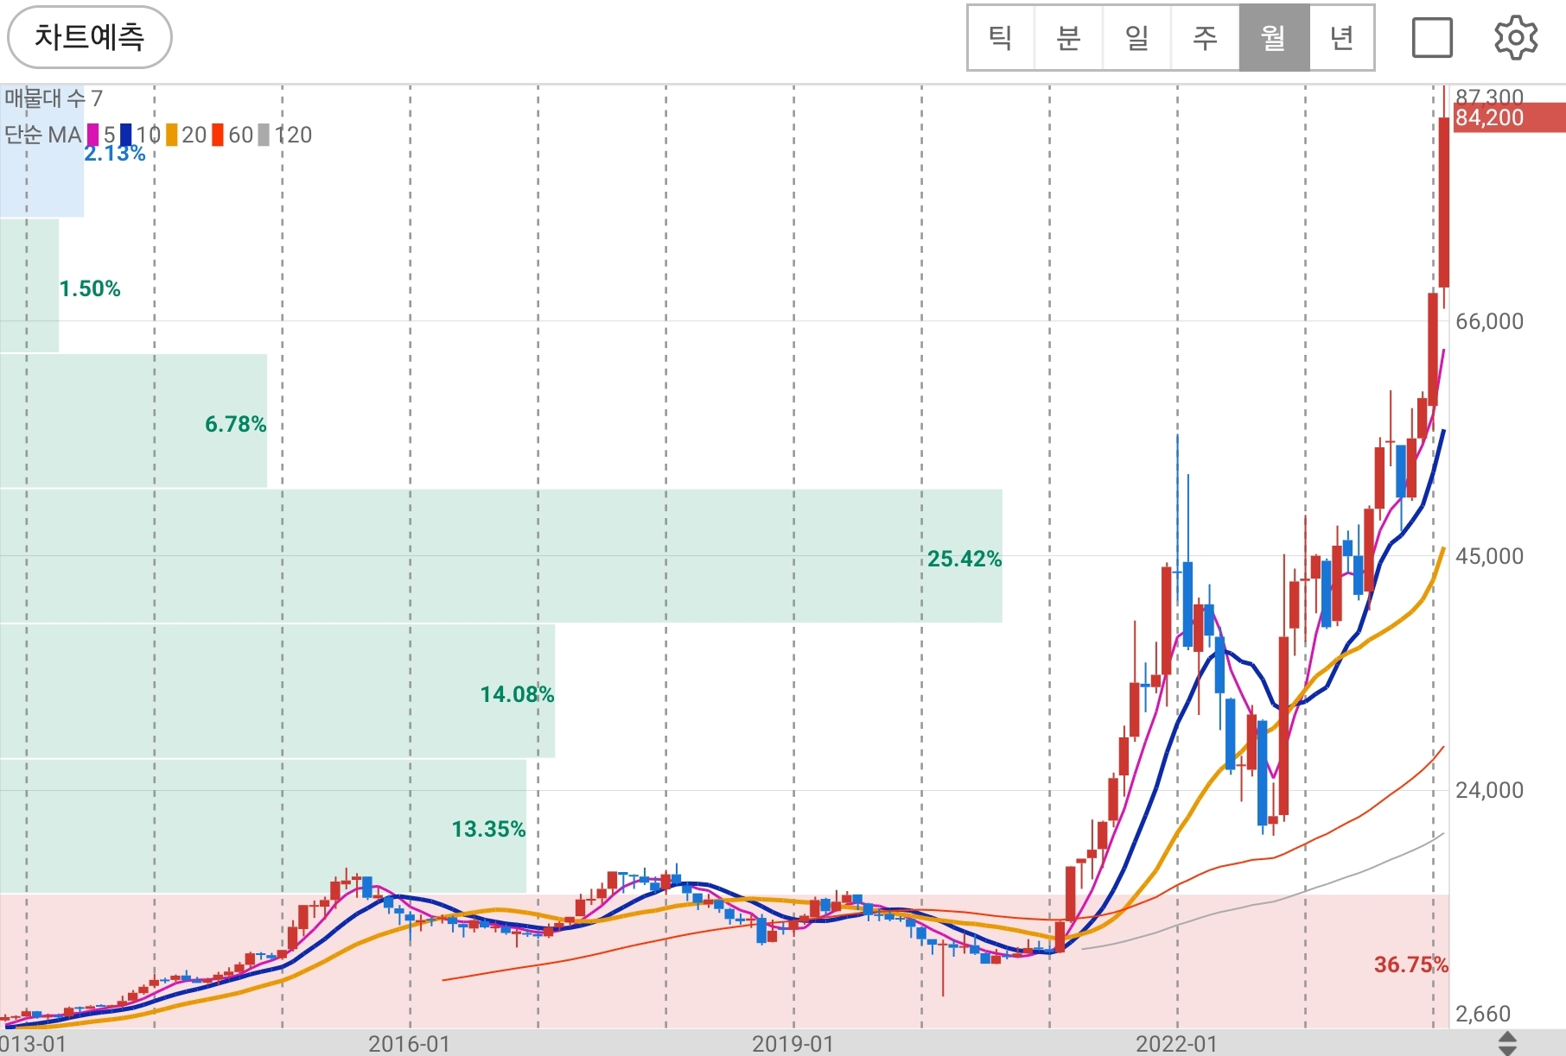Click the 24,000 price axis label
Screen dimensions: 1566x1056
pyautogui.click(x=1489, y=790)
